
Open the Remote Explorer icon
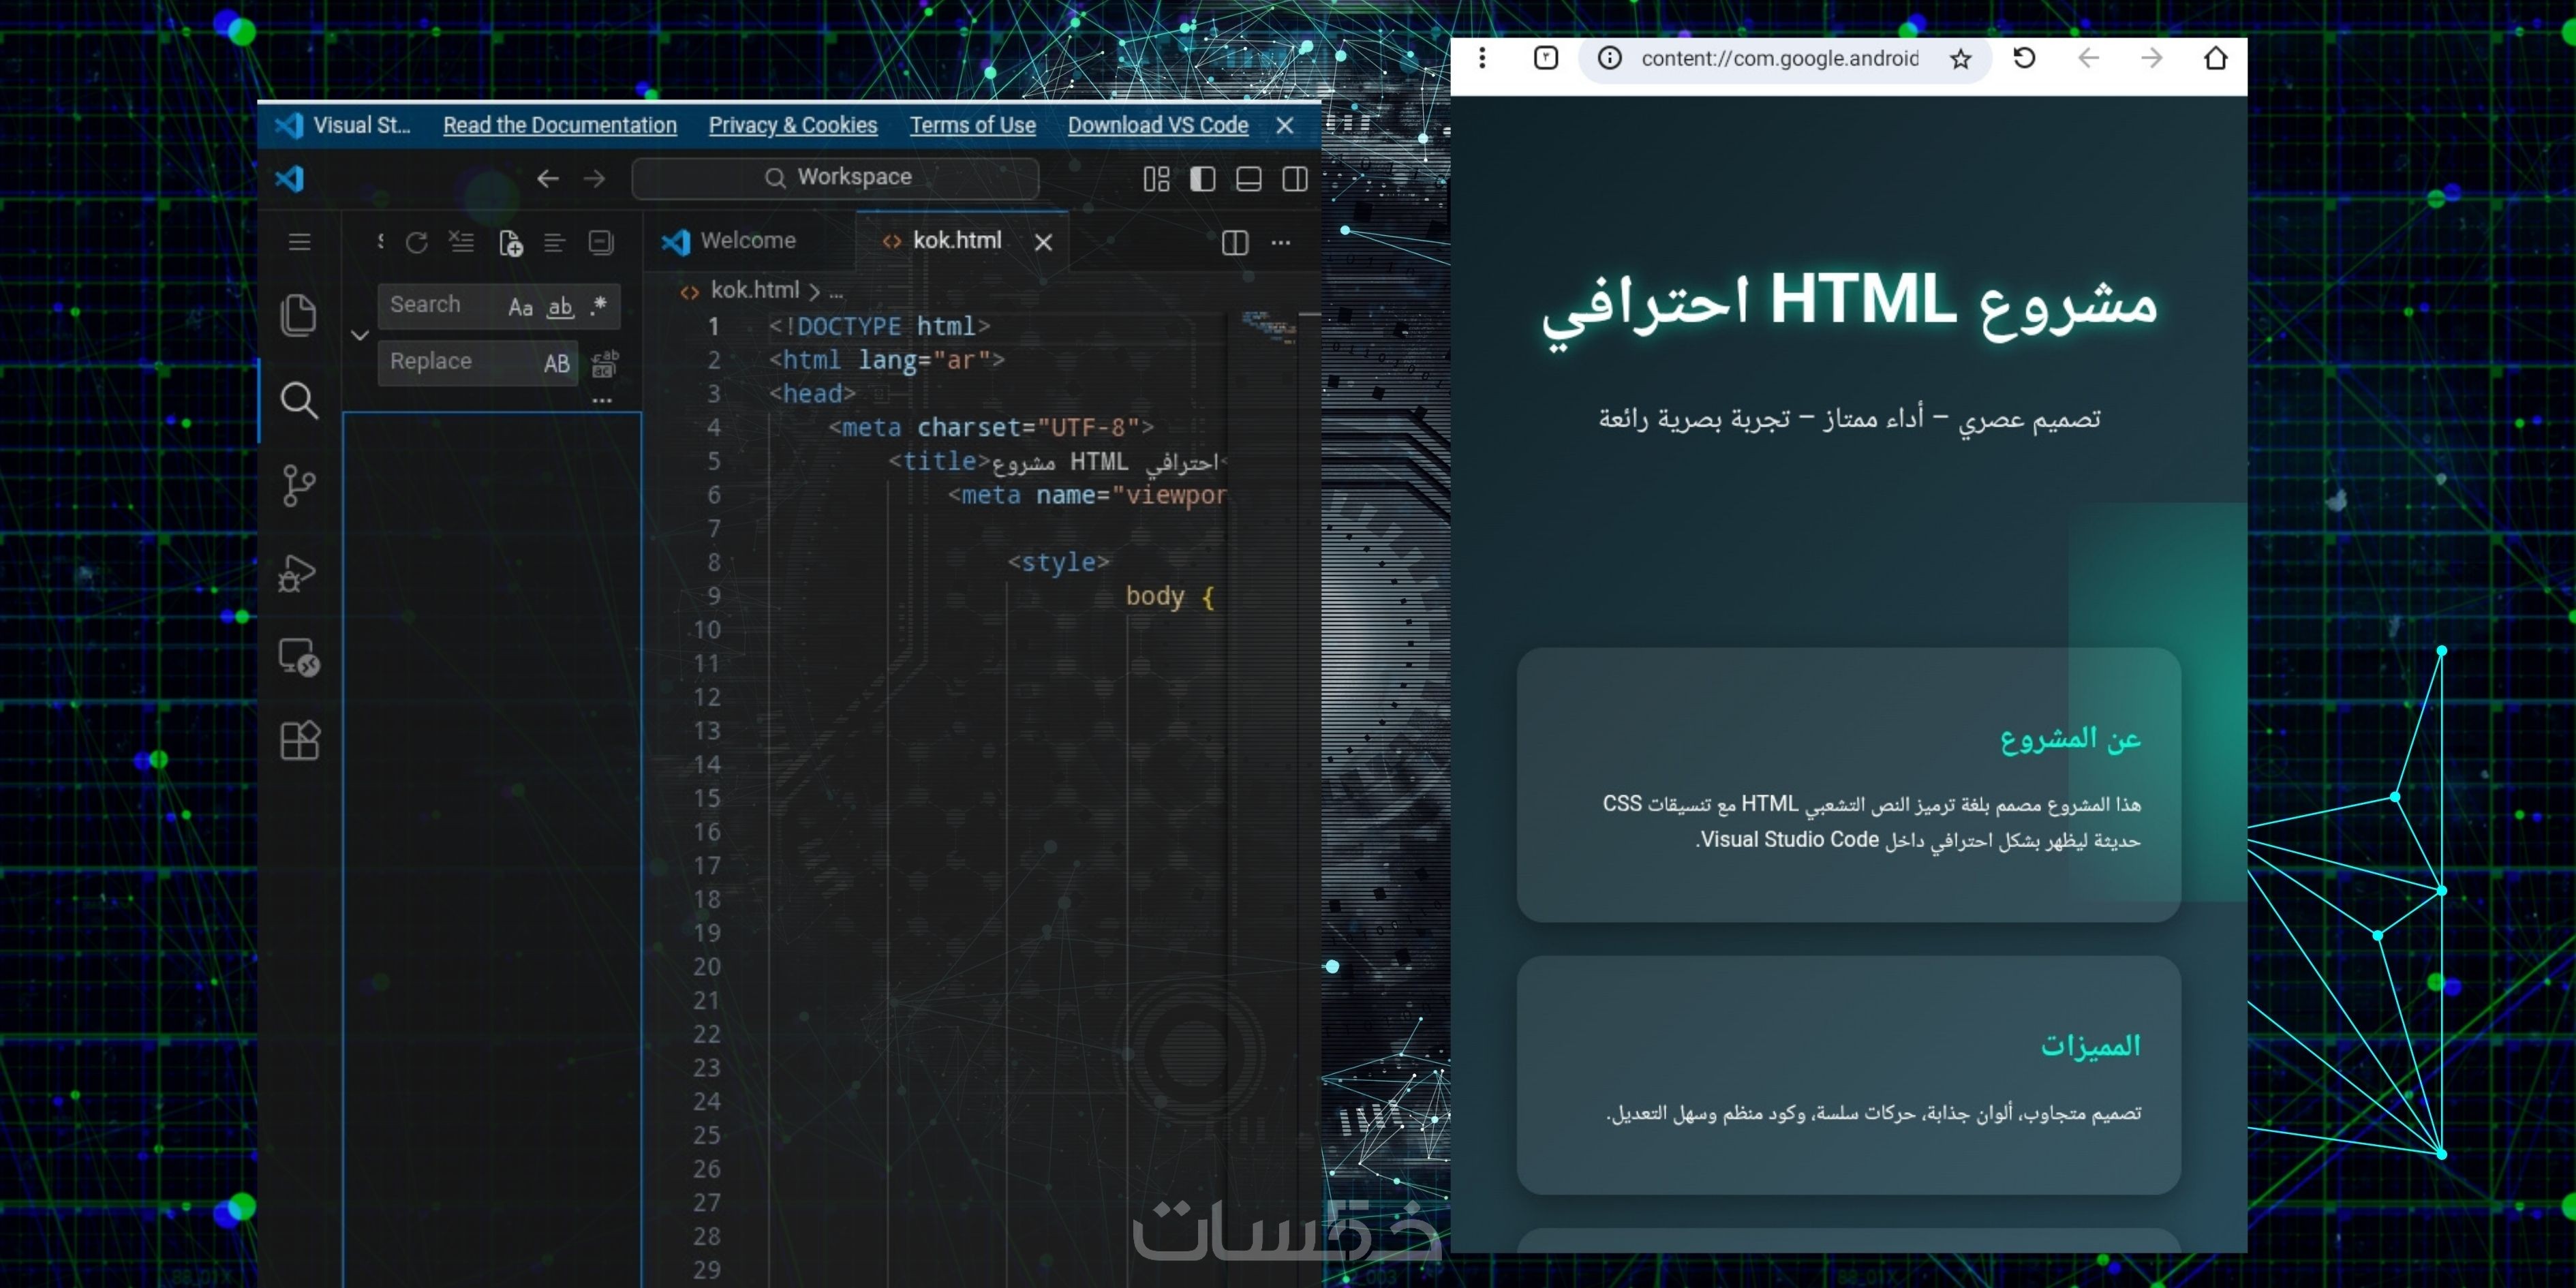tap(298, 657)
